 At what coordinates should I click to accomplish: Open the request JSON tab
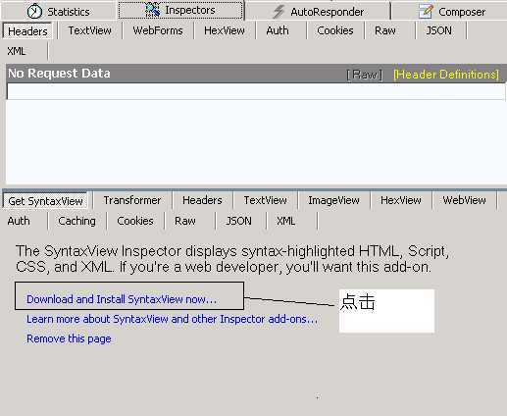point(438,30)
